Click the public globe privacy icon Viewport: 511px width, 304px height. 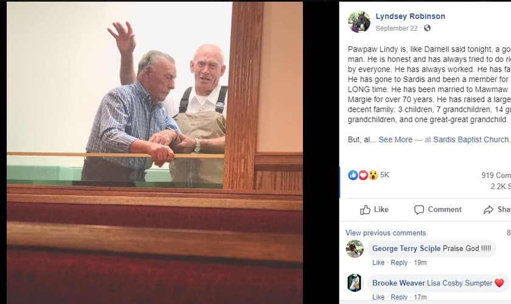point(427,28)
